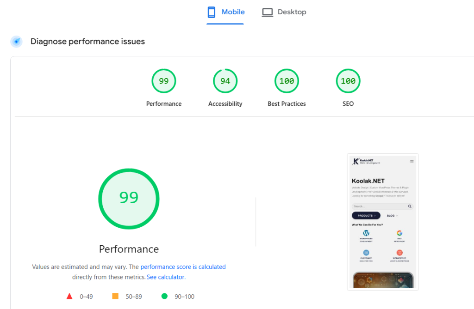Image resolution: width=474 pixels, height=309 pixels.
Task: Switch to the Desktop tab
Action: coord(284,12)
